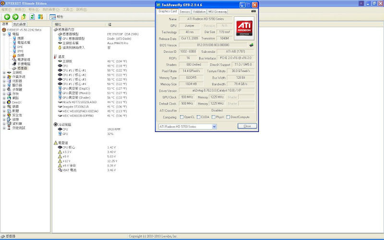The height and width of the screenshot is (240, 384).
Task: Click the two-people icon in EVEREST toolbar
Action: click(40, 17)
